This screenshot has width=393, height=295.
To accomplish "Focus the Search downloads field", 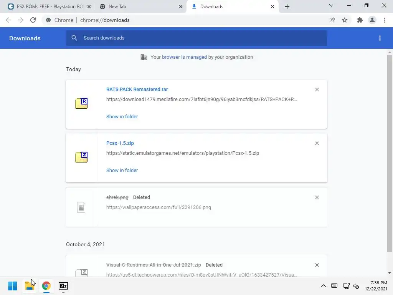I will [x=196, y=38].
